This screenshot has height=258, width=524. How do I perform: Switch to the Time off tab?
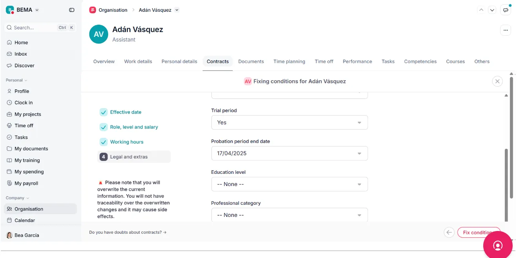[324, 61]
